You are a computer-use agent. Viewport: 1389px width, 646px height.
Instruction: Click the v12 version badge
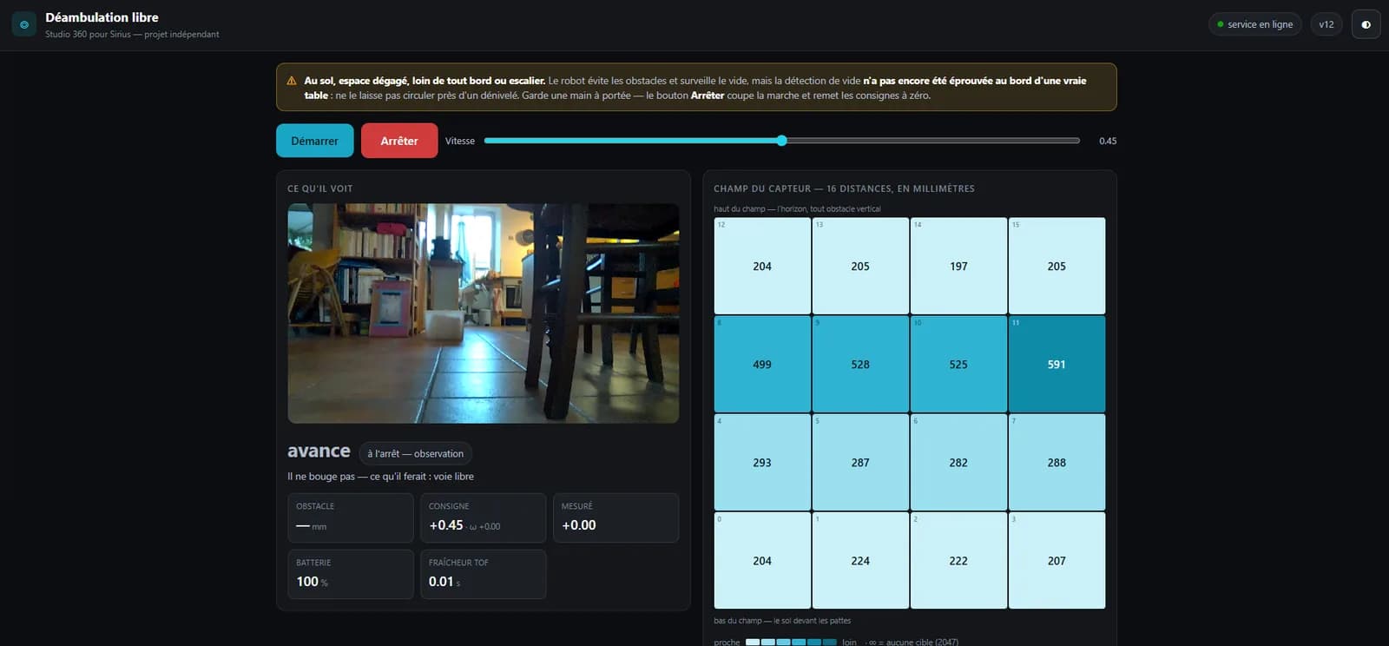pyautogui.click(x=1326, y=24)
